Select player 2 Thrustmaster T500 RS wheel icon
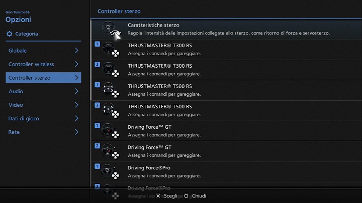Screen dimensions: 362x203 (108, 110)
